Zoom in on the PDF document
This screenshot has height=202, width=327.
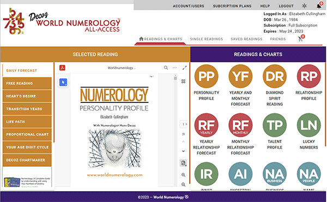[183, 175]
